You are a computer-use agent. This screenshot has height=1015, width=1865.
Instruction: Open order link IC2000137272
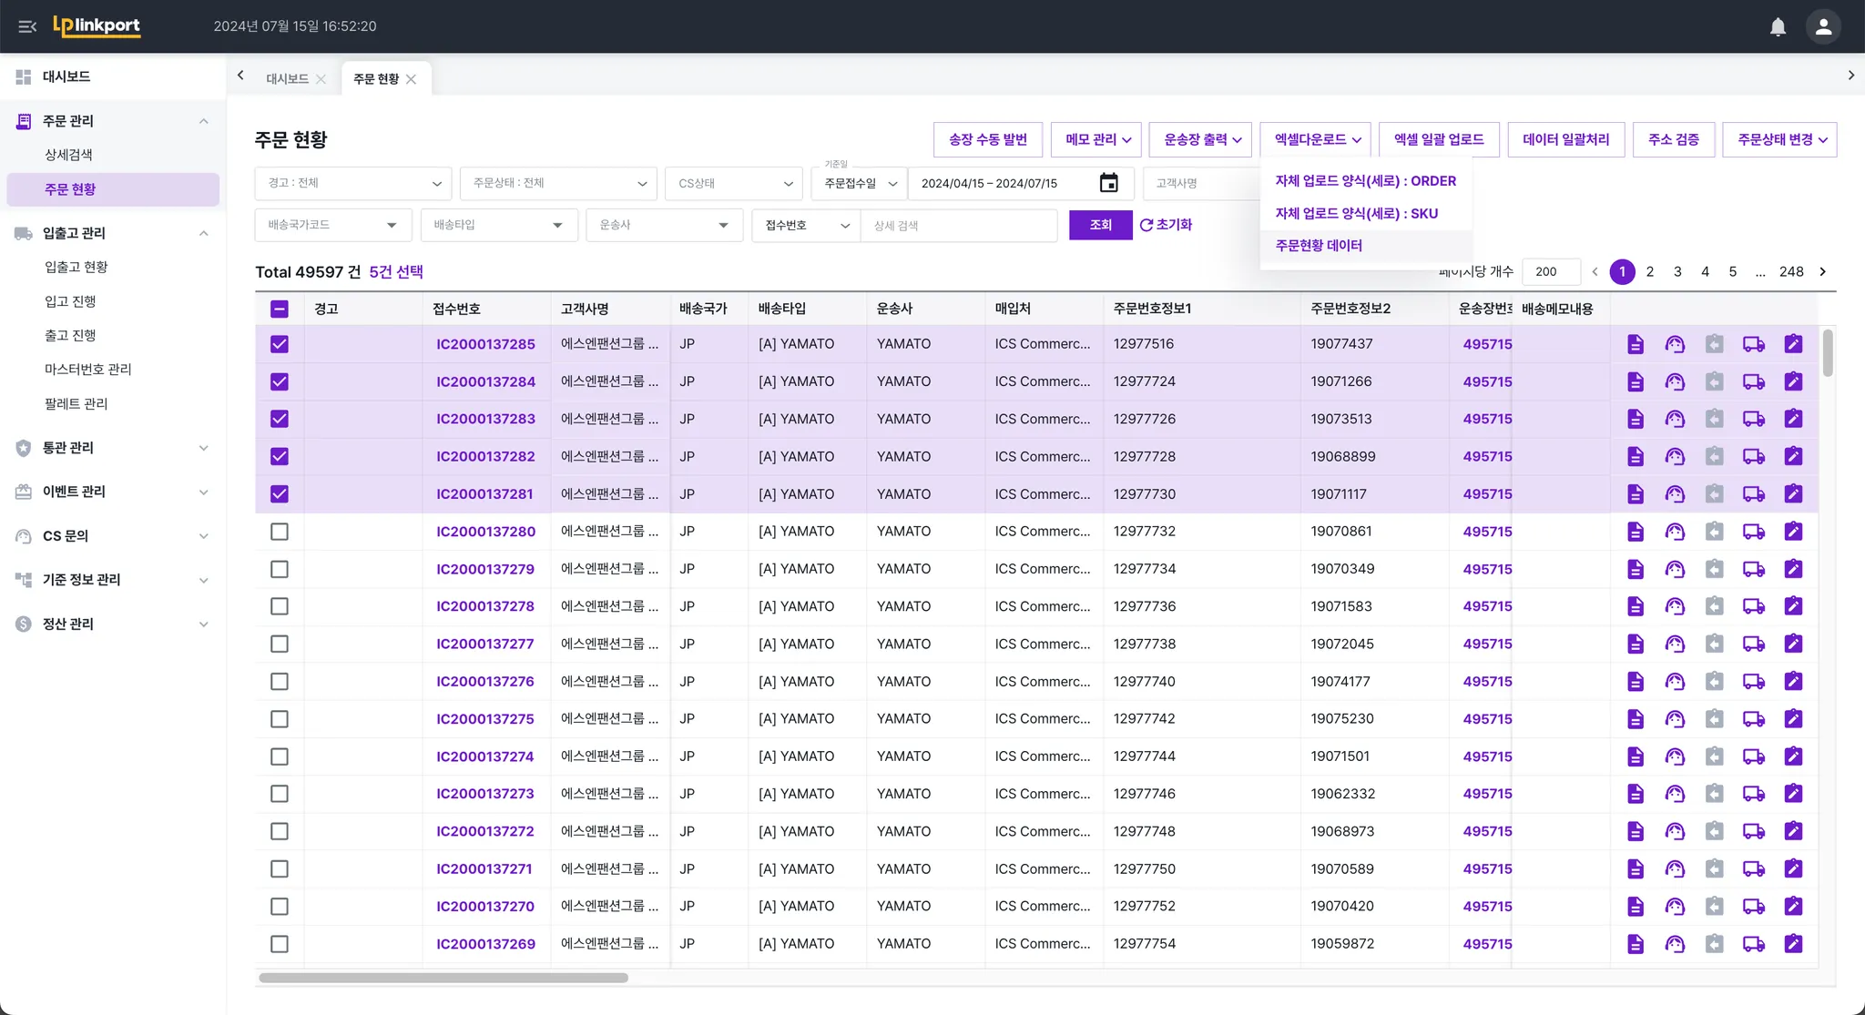pos(484,831)
